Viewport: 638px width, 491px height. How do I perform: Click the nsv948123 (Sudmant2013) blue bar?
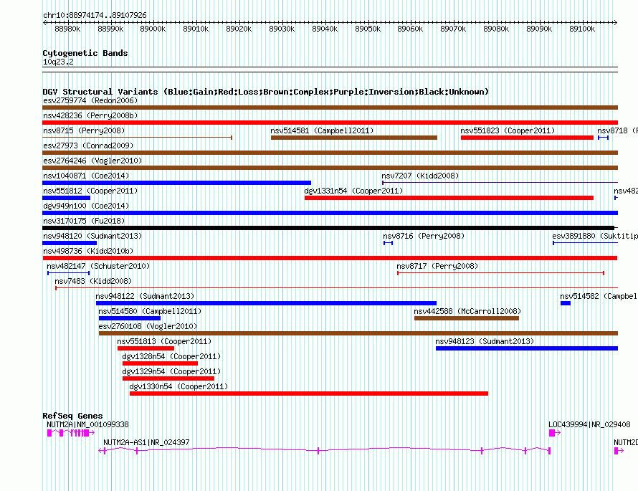pos(527,348)
